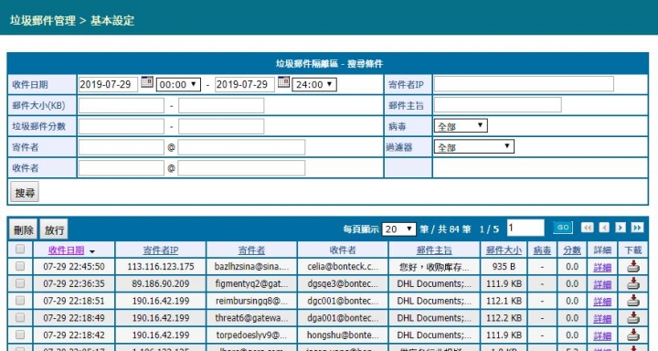658x351 pixels.
Task: Click sender cell bazlhzsina@sina....
Action: [252, 267]
